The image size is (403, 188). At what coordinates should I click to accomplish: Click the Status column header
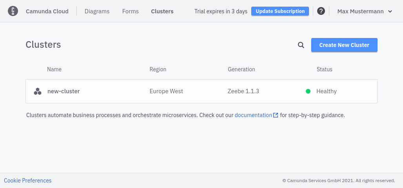pos(324,69)
